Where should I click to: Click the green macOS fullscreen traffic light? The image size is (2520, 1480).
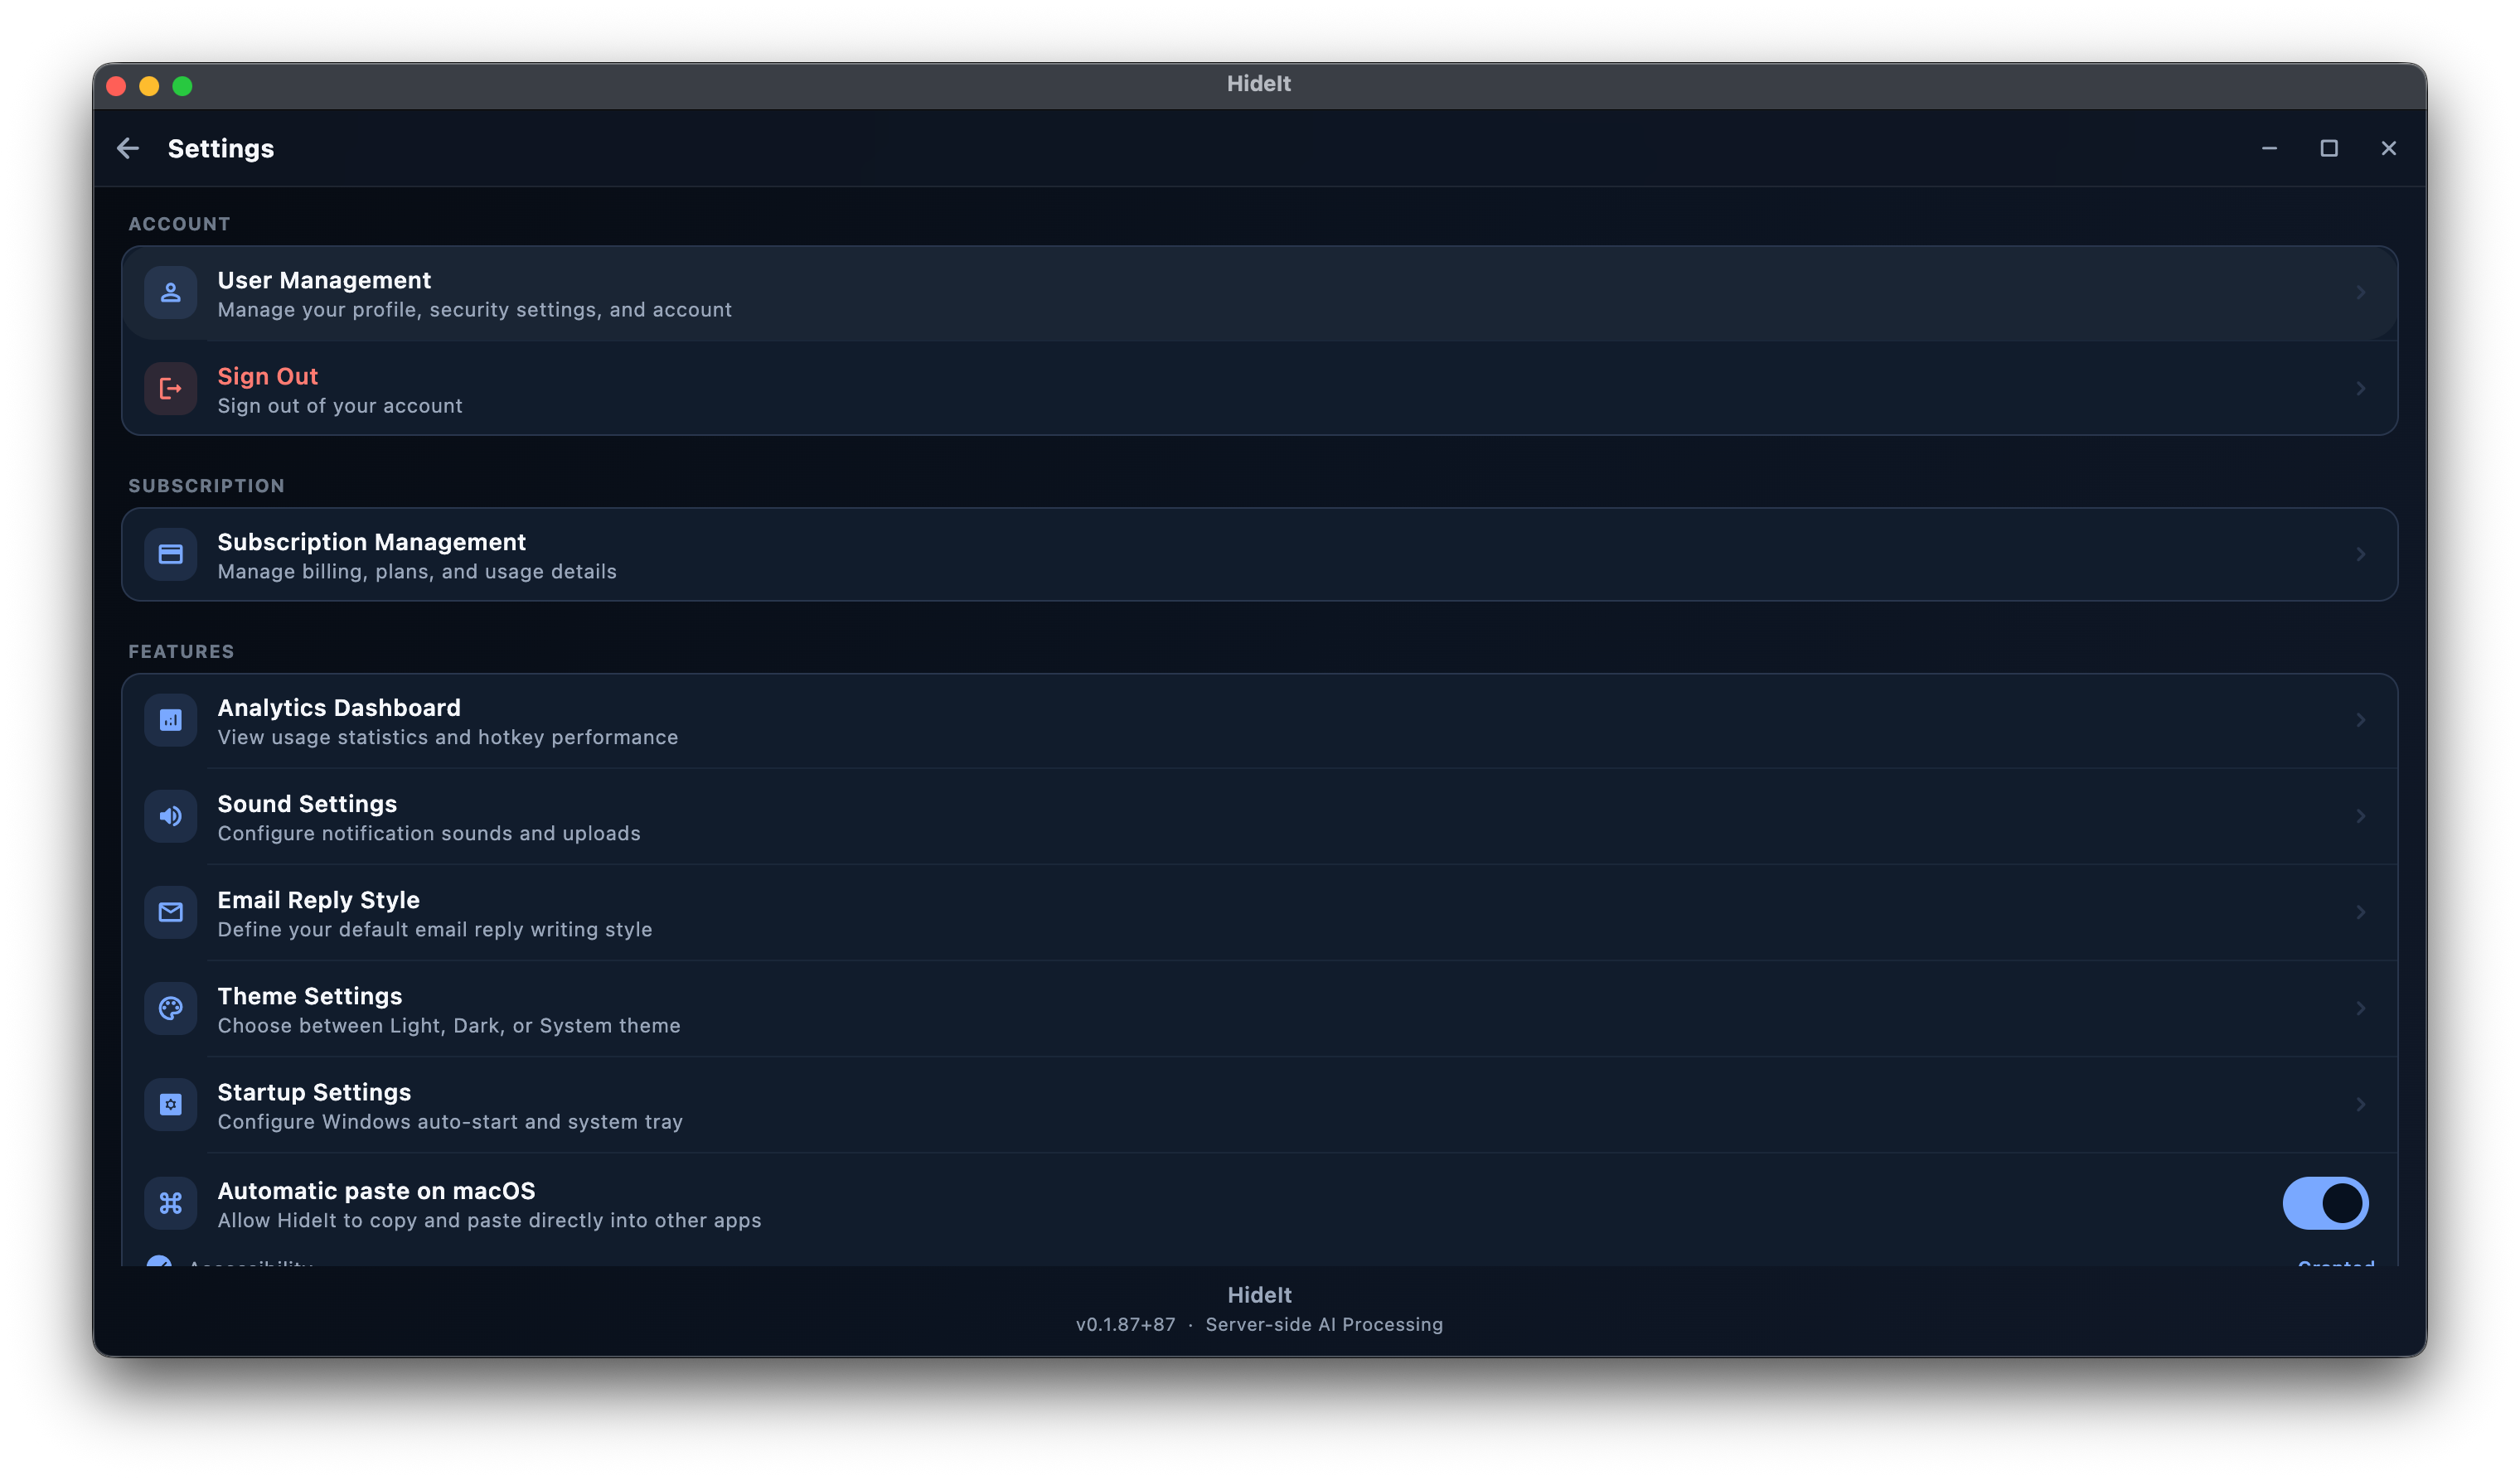pyautogui.click(x=182, y=86)
